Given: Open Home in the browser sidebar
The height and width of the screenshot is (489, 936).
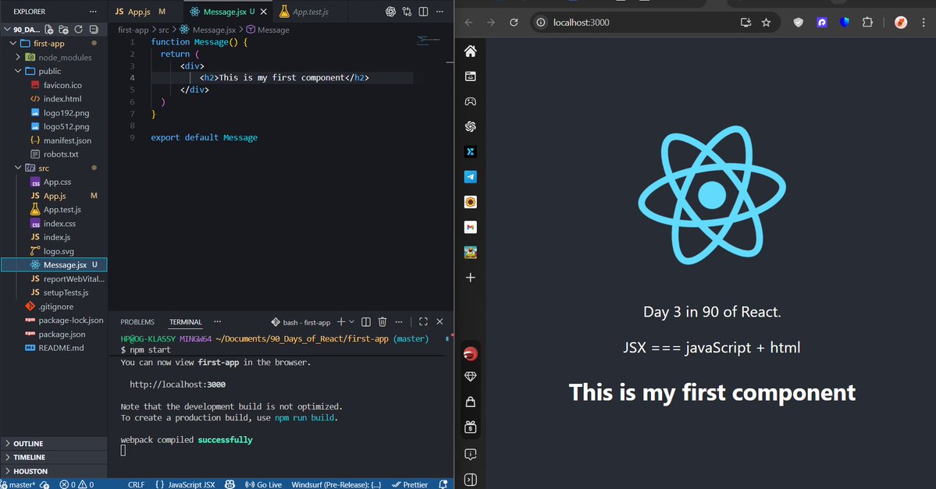Looking at the screenshot, I should click(x=471, y=51).
